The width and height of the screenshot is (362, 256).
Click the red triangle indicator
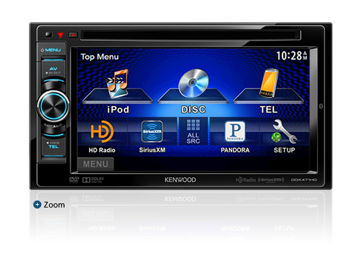pyautogui.click(x=61, y=35)
